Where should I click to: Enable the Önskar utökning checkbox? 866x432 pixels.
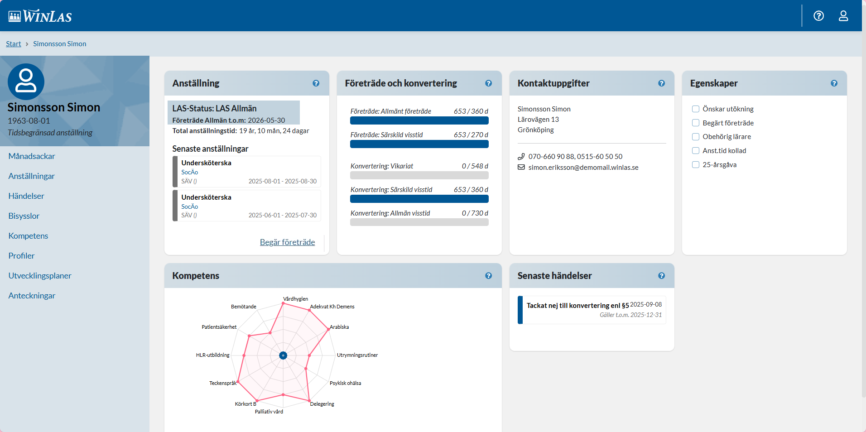pos(696,109)
